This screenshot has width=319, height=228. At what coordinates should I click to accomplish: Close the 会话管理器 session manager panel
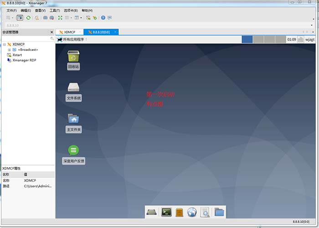tap(51, 32)
